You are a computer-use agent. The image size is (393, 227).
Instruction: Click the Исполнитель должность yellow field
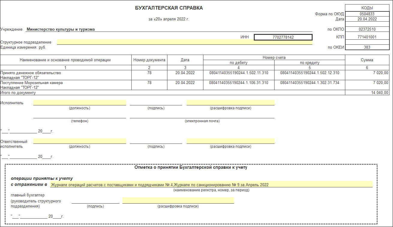pyautogui.click(x=79, y=102)
